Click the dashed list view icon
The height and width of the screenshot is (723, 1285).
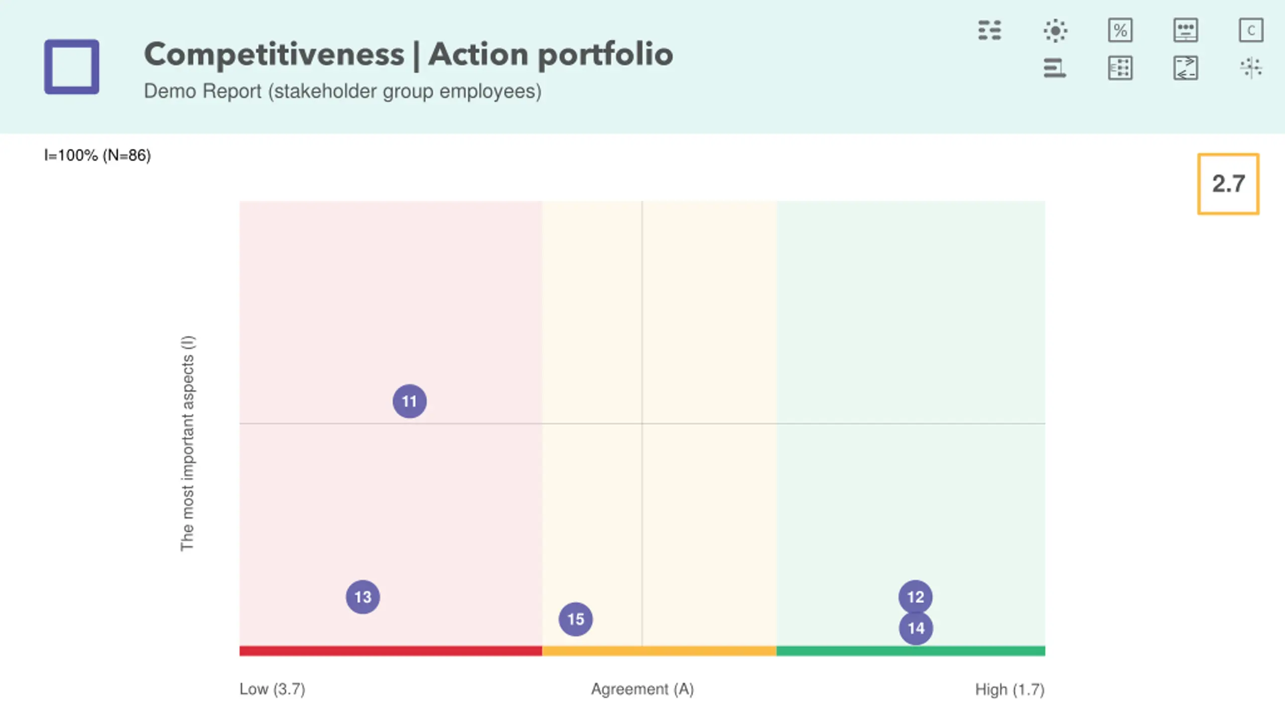pos(989,30)
